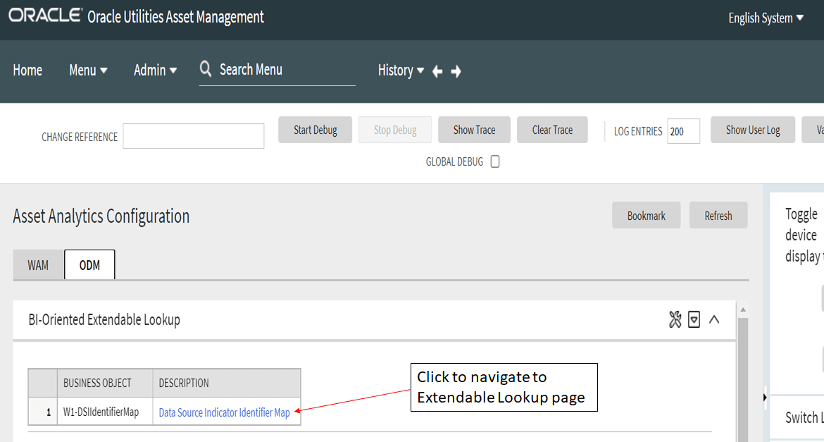Switch to the WAM tab

click(x=38, y=264)
